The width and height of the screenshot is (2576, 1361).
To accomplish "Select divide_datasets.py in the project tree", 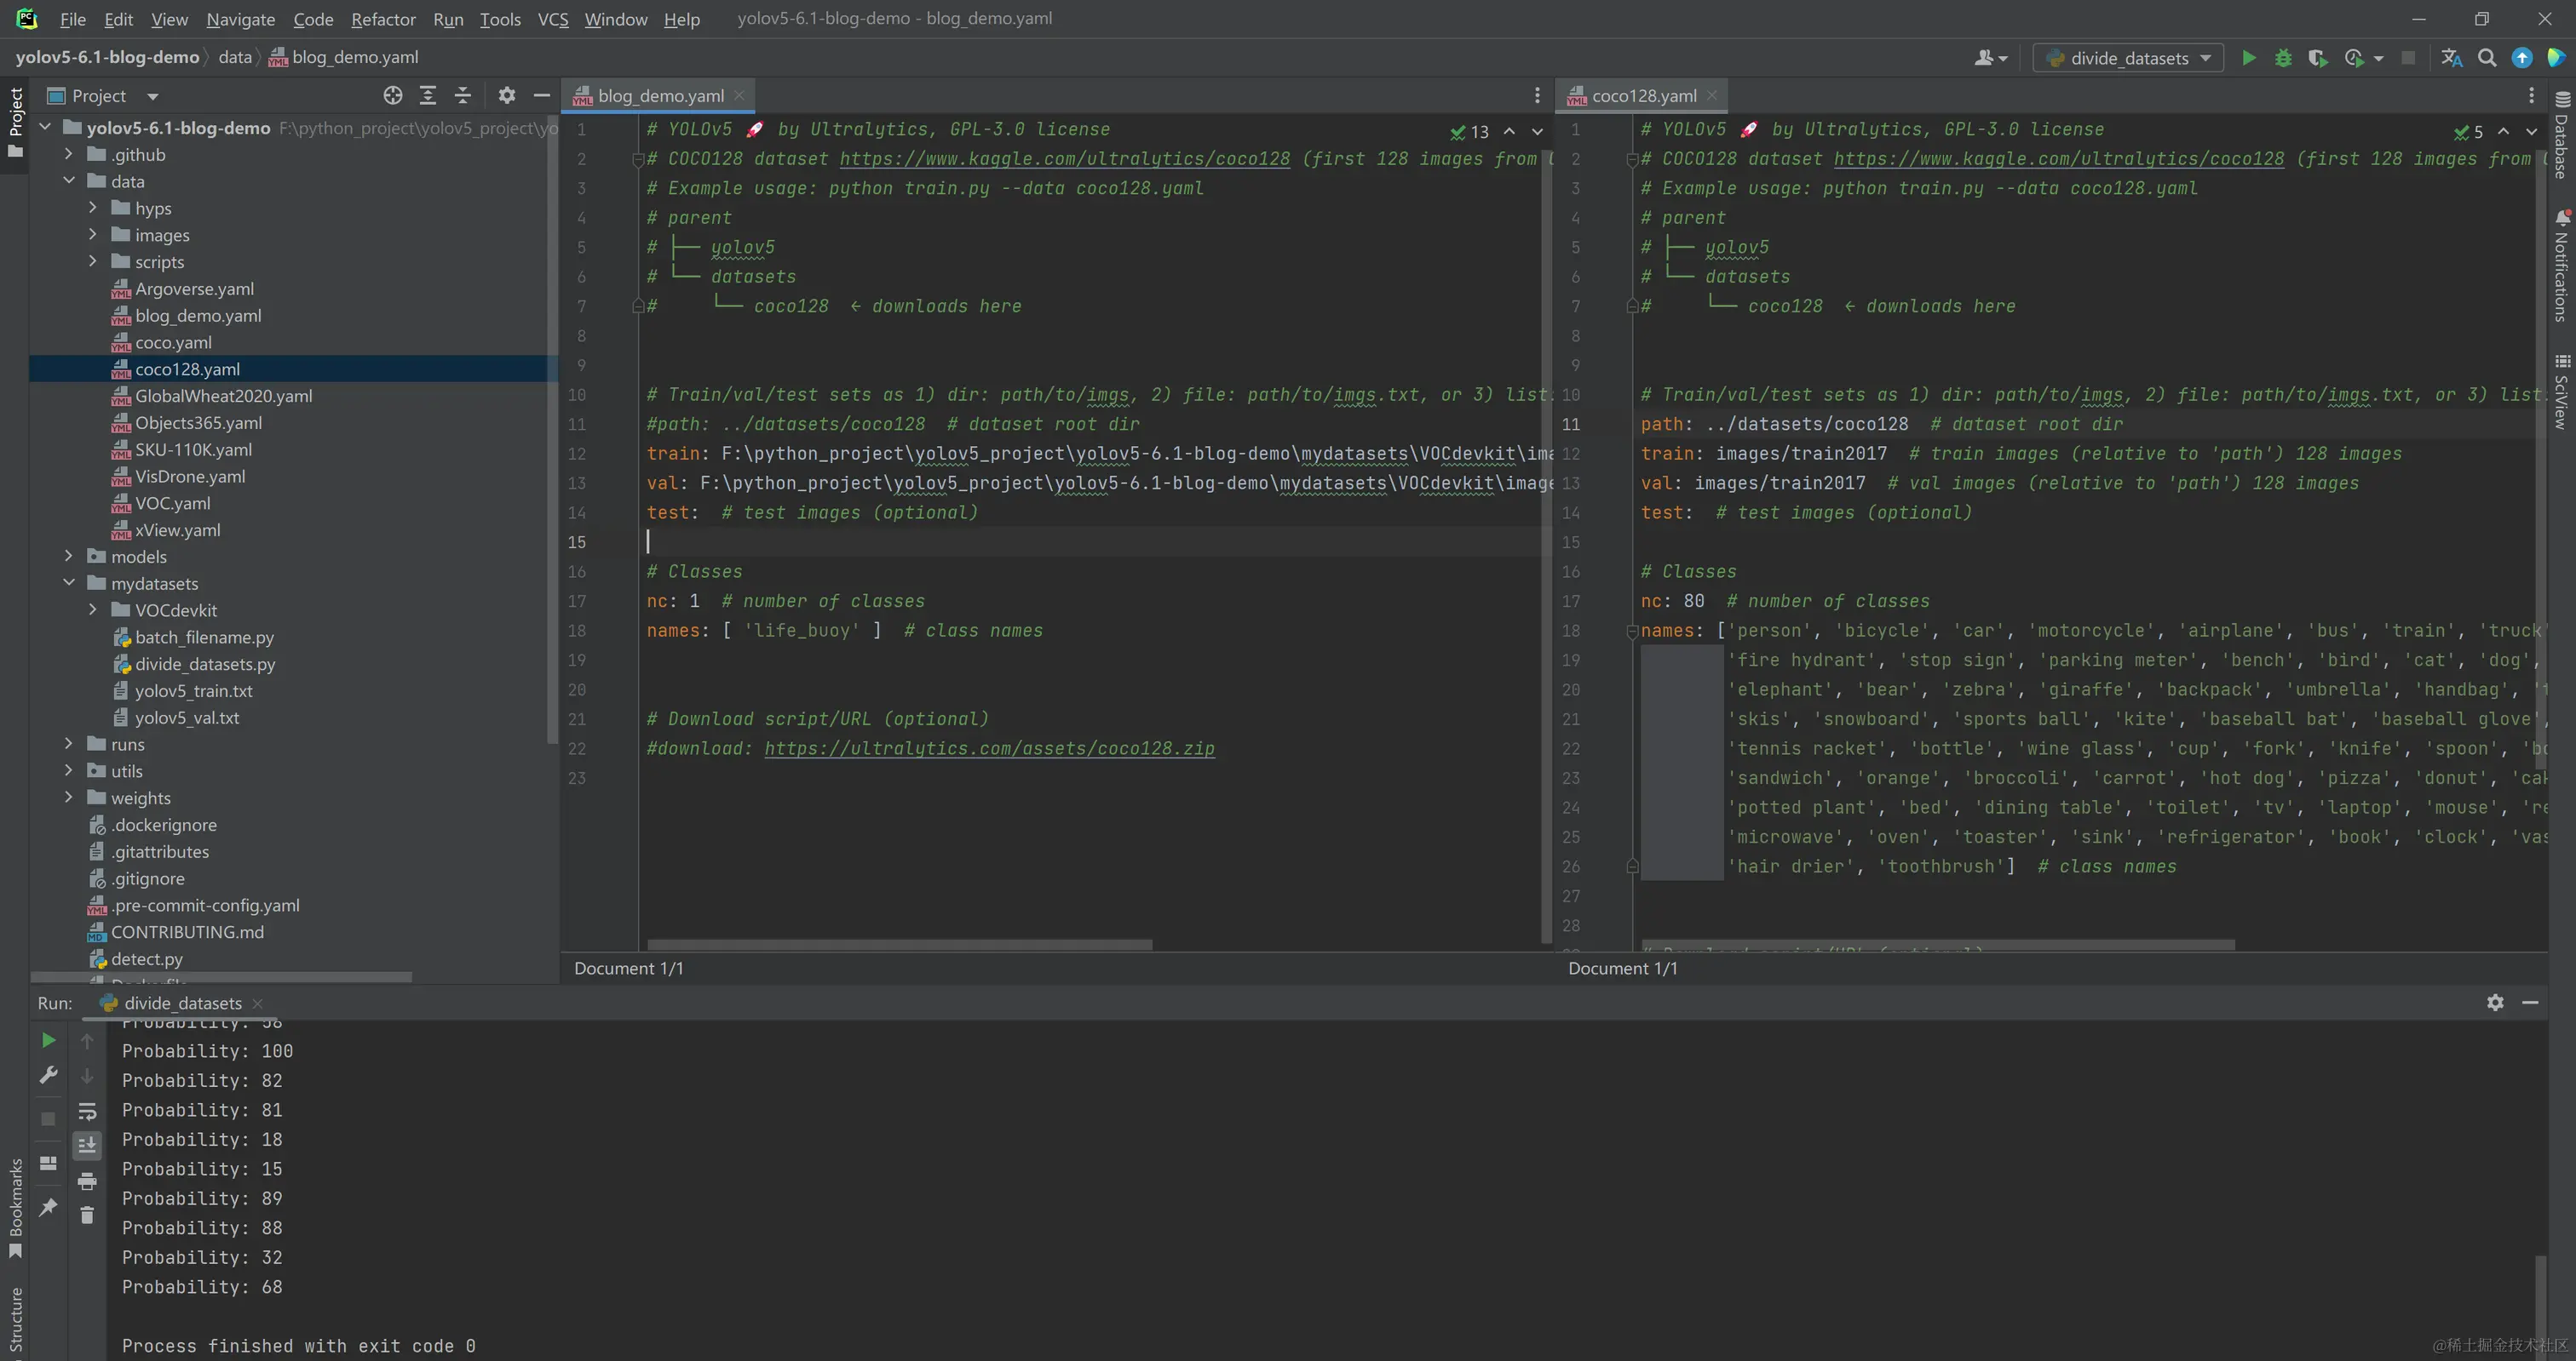I will [x=204, y=665].
